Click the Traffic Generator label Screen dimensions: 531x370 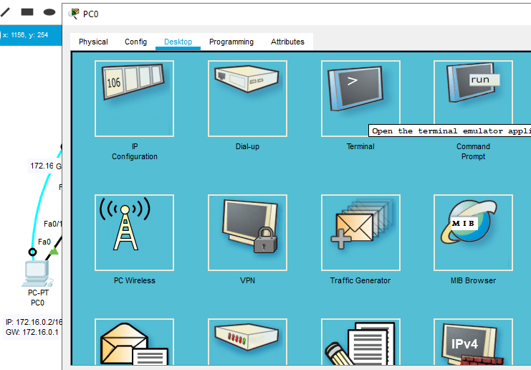(x=360, y=280)
